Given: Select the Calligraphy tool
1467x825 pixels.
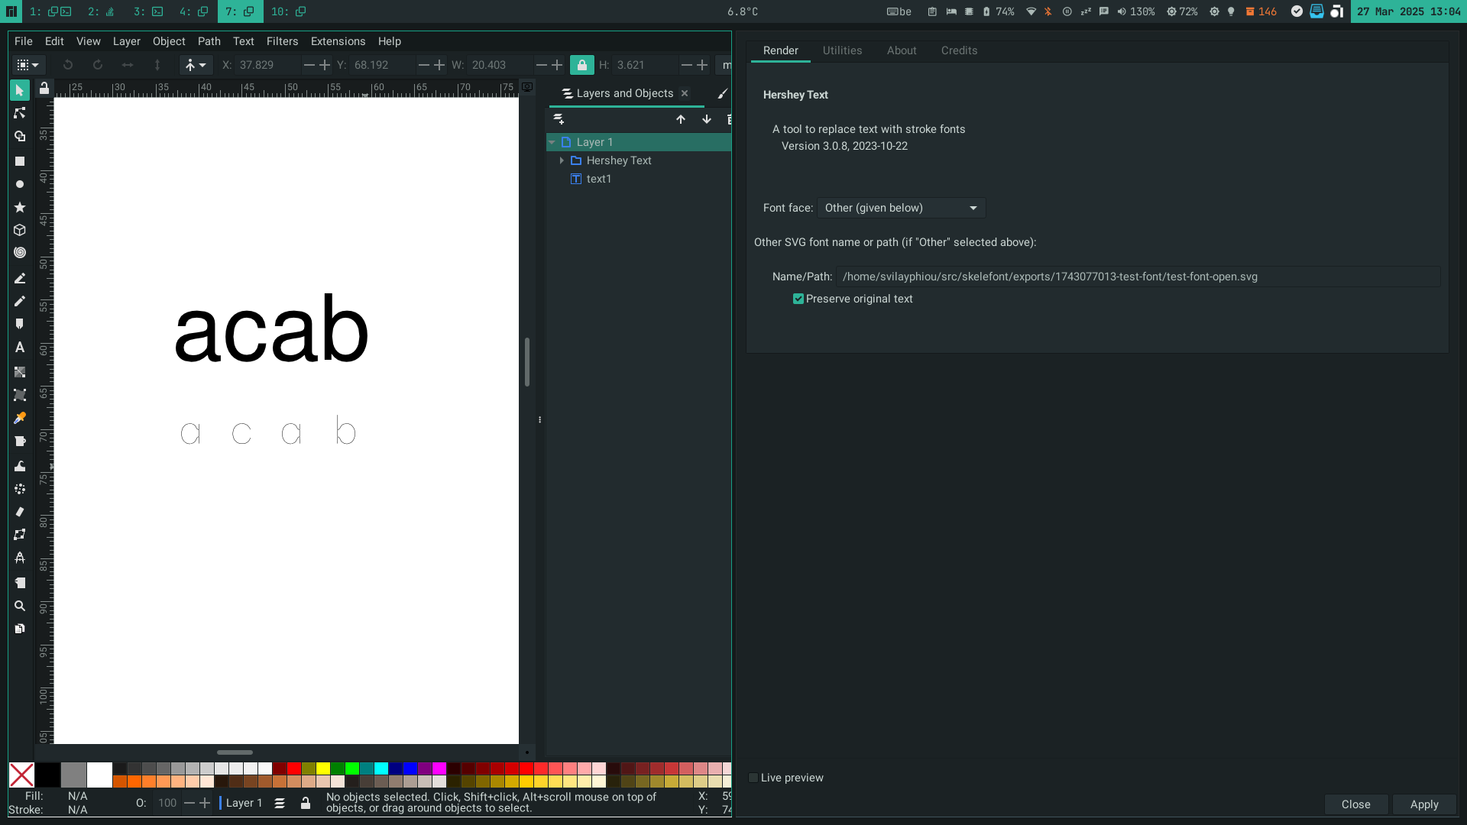Looking at the screenshot, I should [20, 324].
